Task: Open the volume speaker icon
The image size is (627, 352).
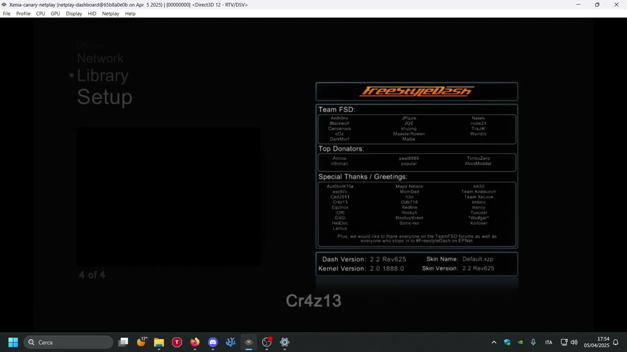Action: [574, 342]
